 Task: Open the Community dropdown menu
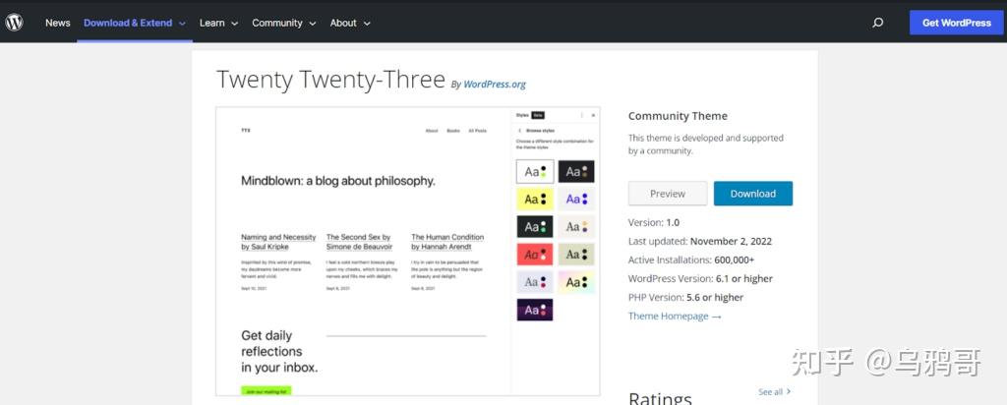pyautogui.click(x=283, y=23)
